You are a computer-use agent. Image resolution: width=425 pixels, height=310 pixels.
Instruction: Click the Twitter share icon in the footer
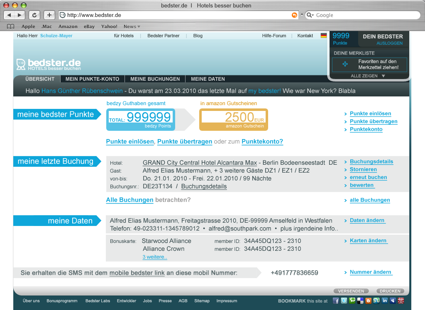tap(344, 301)
